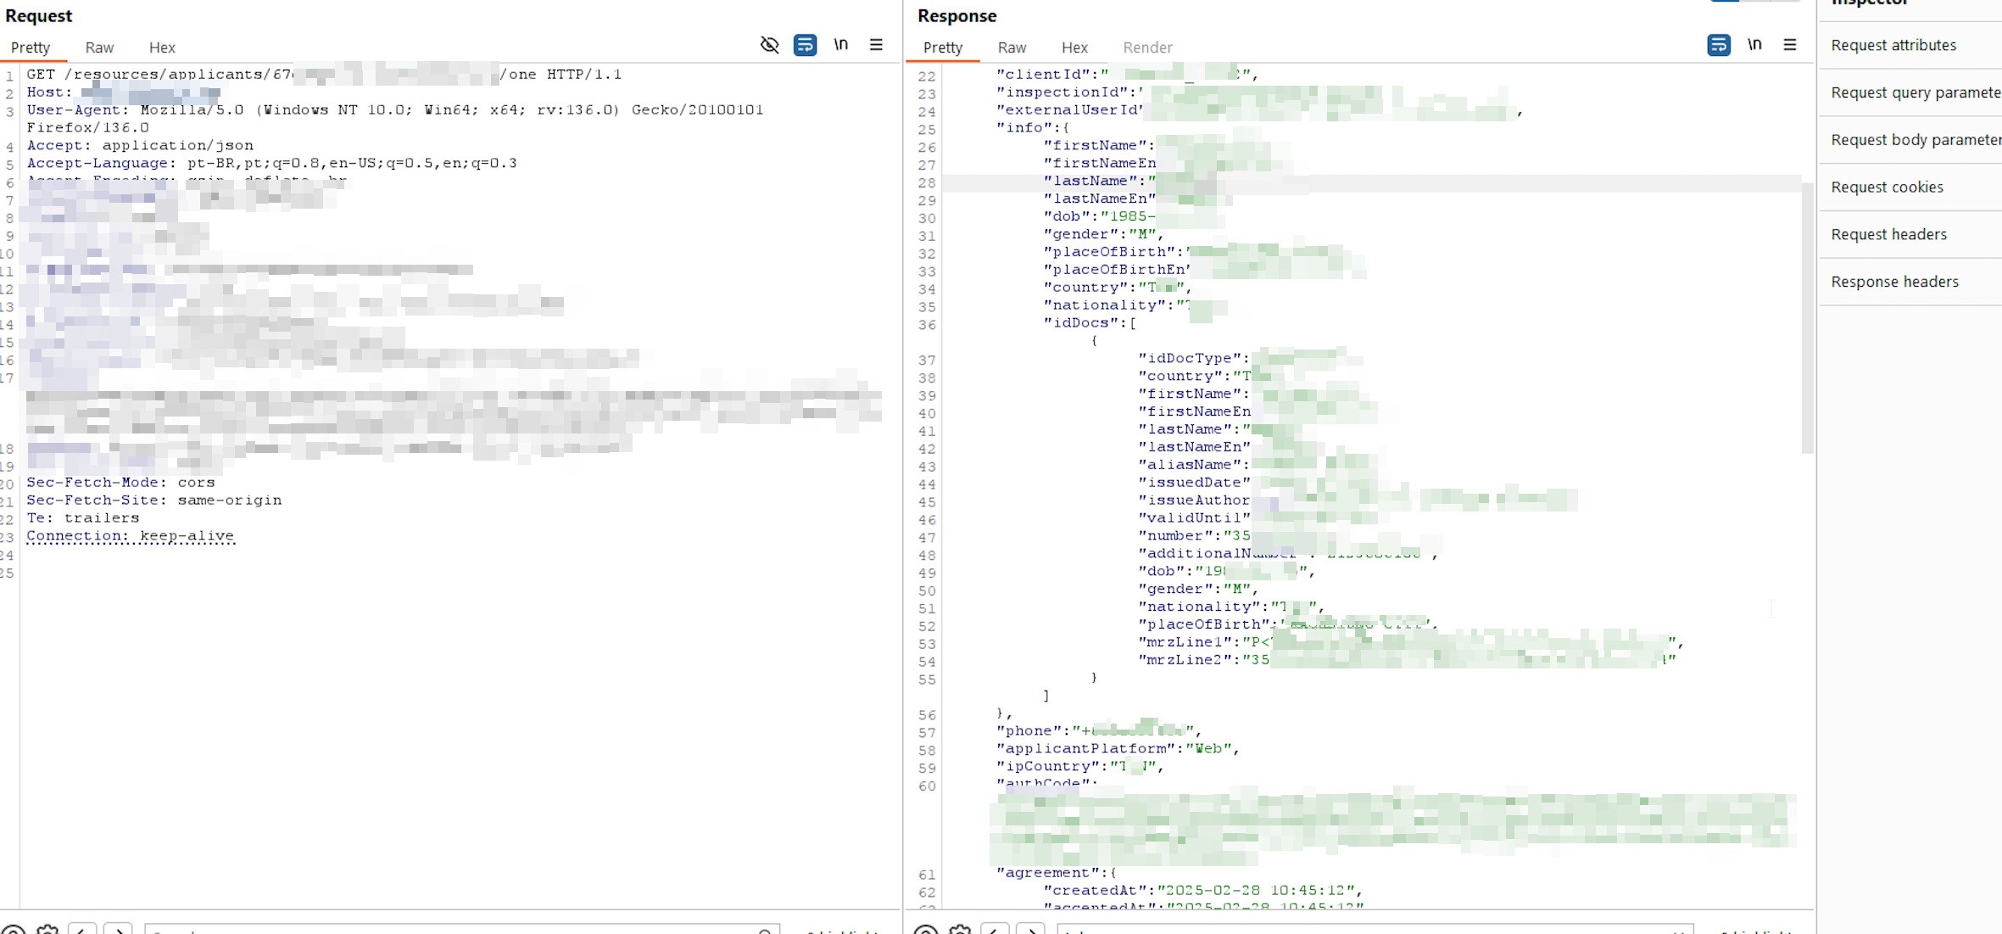Open the Response Render tab
2002x934 pixels.
1146,48
